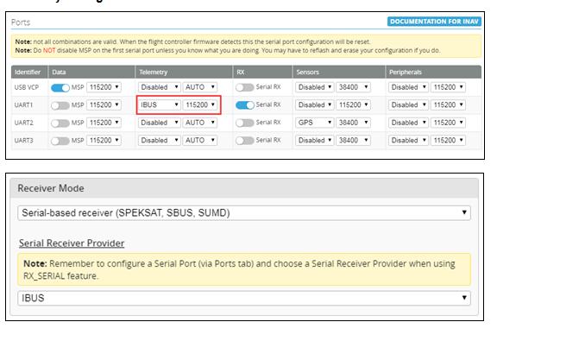The width and height of the screenshot is (585, 341).
Task: Open USB VCP peripherals baud dropdown
Action: [448, 87]
